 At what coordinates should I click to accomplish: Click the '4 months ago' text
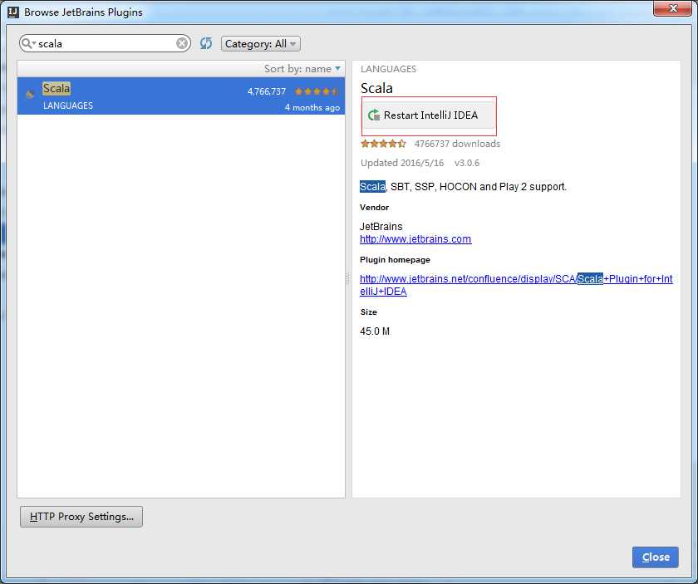(x=312, y=108)
